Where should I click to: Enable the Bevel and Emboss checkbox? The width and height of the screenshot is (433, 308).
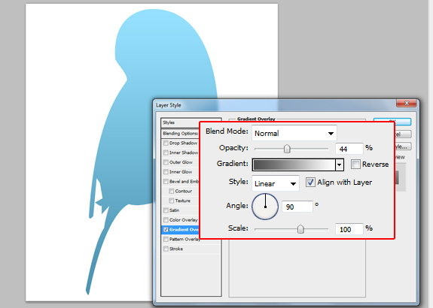coord(166,182)
